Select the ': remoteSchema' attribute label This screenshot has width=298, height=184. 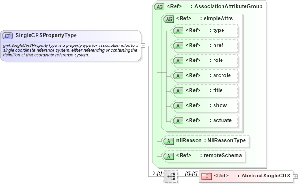point(221,155)
